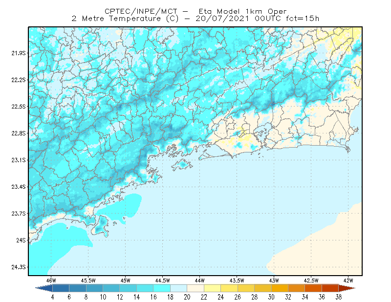391x302 pixels.
Task: Click the yellow swatch between 24 and 26
Action: [x=229, y=288]
